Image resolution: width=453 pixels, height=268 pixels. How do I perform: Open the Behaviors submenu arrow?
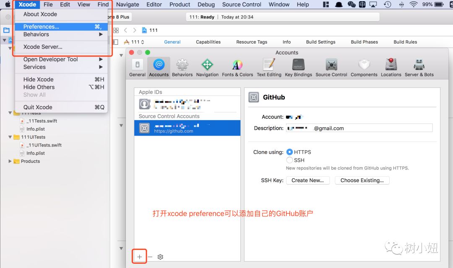tap(101, 34)
